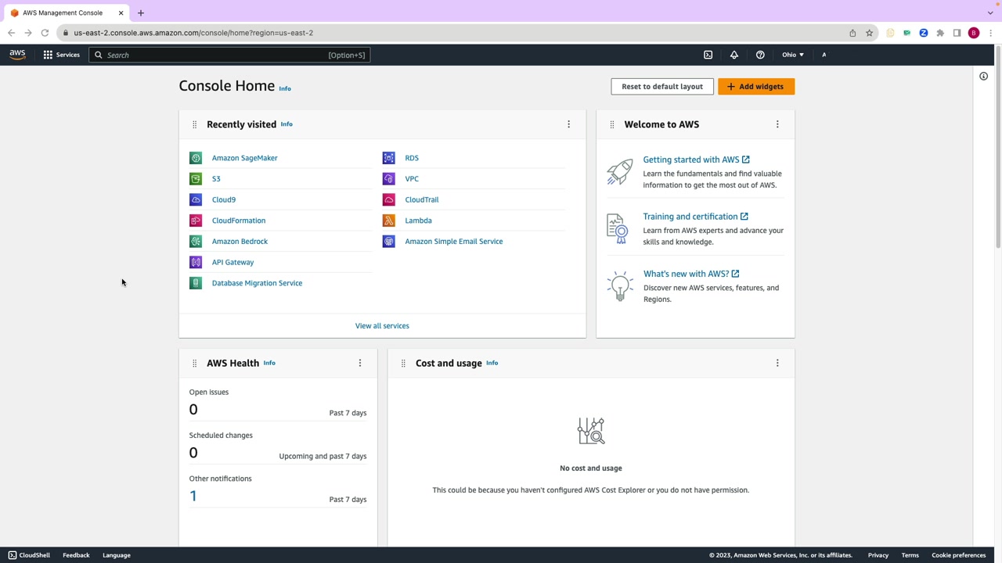Click the Database Migration Service icon
The height and width of the screenshot is (563, 1002).
pyautogui.click(x=196, y=283)
